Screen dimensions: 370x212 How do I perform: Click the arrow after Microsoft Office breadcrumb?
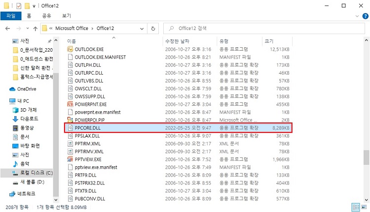[92, 29]
